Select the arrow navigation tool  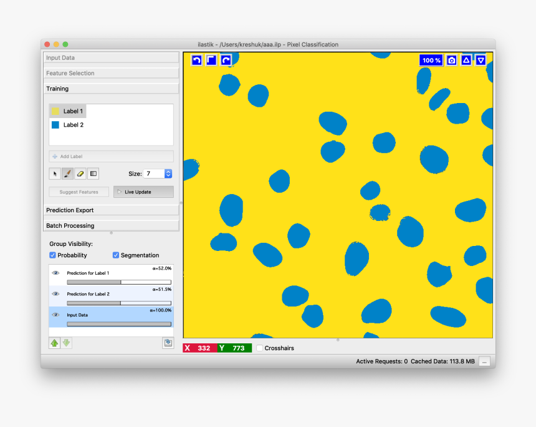pyautogui.click(x=55, y=174)
